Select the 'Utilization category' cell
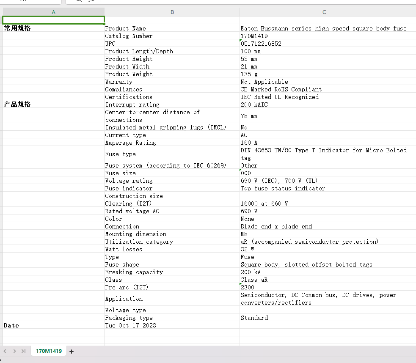 pyautogui.click(x=172, y=242)
